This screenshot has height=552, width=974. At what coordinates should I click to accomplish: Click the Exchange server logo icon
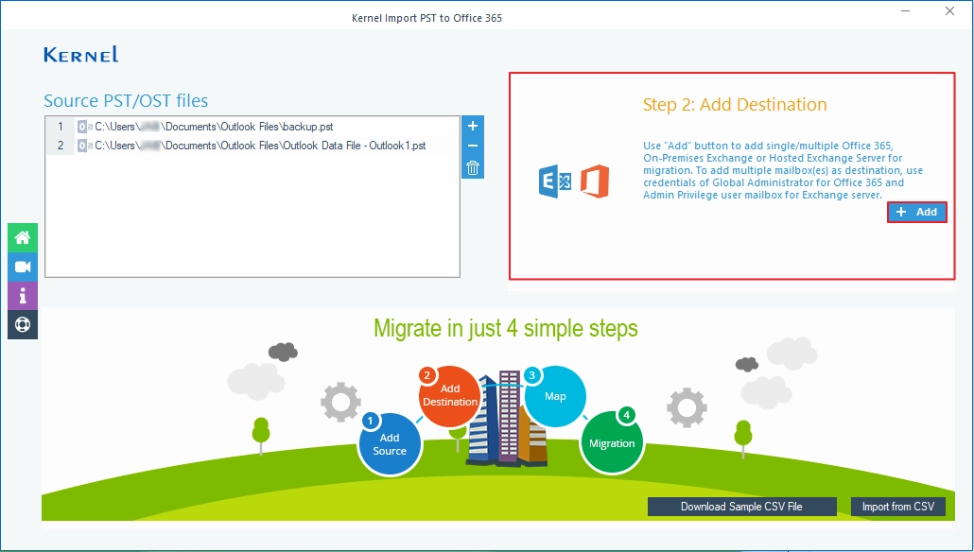[x=555, y=181]
